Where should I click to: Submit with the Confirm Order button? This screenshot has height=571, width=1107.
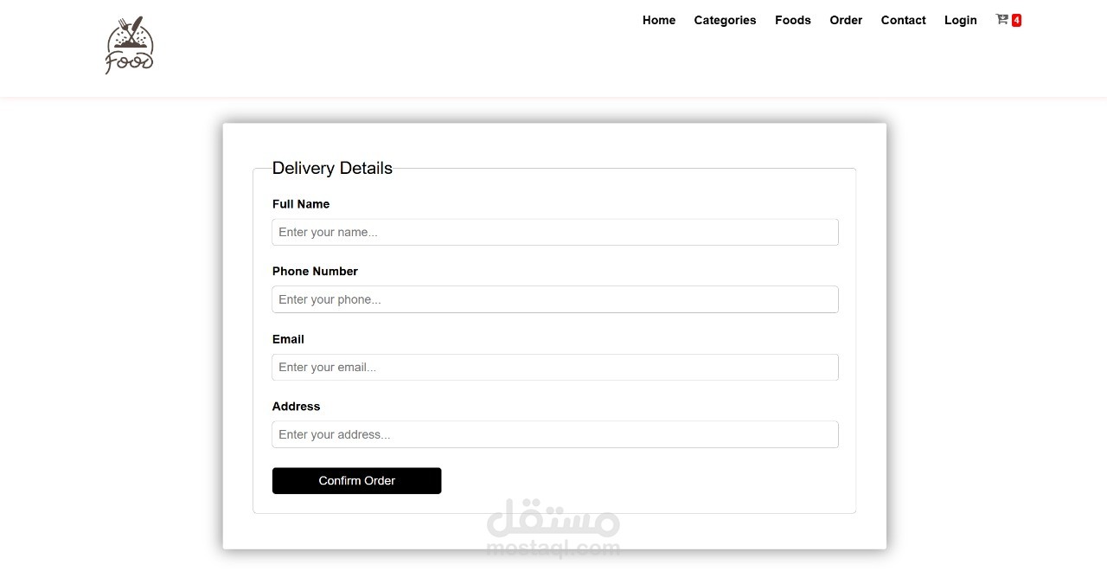(x=356, y=481)
